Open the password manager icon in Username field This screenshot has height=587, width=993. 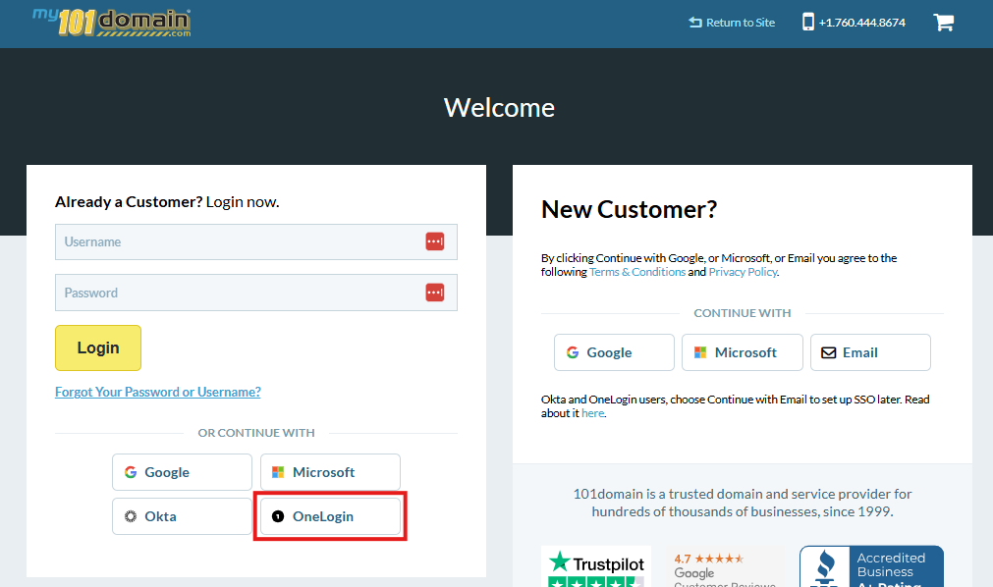(434, 240)
